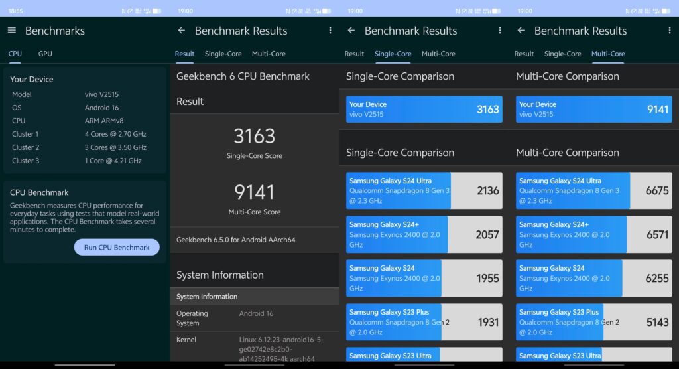Image resolution: width=679 pixels, height=369 pixels.
Task: Open overflow menu on Single-Core Comparison screen
Action: tap(499, 31)
